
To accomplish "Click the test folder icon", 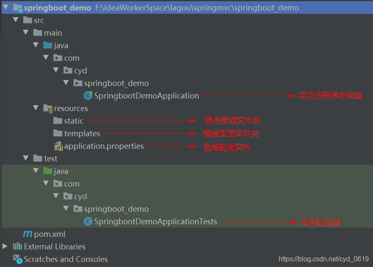I will (38, 158).
